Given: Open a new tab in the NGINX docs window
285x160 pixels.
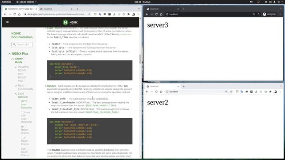Looking at the screenshot, I should click(77, 9).
